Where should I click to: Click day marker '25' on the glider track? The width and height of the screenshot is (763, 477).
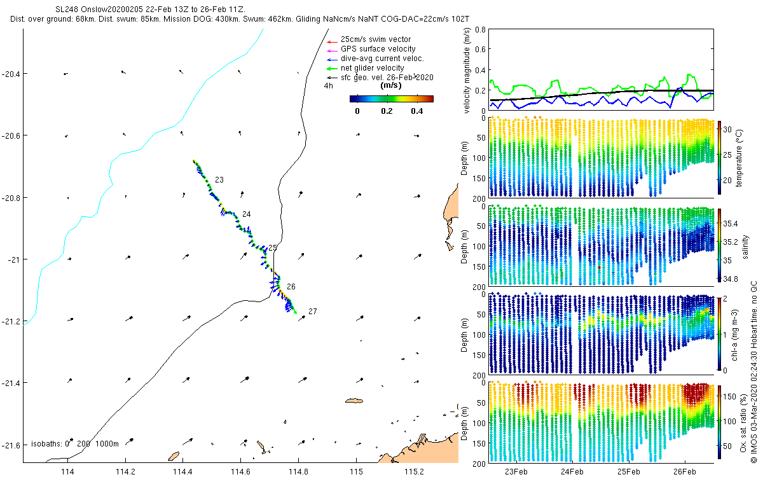(273, 247)
